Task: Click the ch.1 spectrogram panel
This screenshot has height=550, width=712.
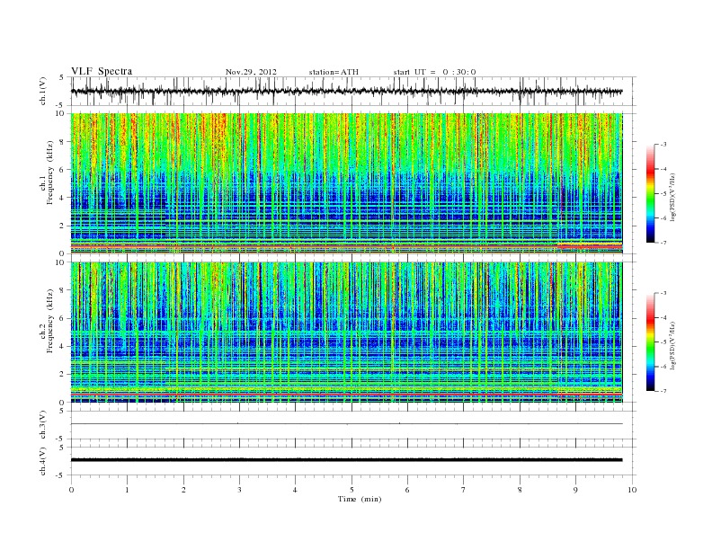Action: pos(347,183)
